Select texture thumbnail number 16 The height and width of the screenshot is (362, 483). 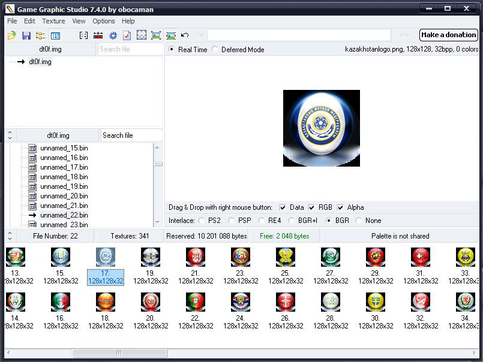61,301
